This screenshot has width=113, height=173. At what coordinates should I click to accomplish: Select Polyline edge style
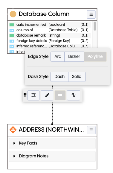[95, 57]
